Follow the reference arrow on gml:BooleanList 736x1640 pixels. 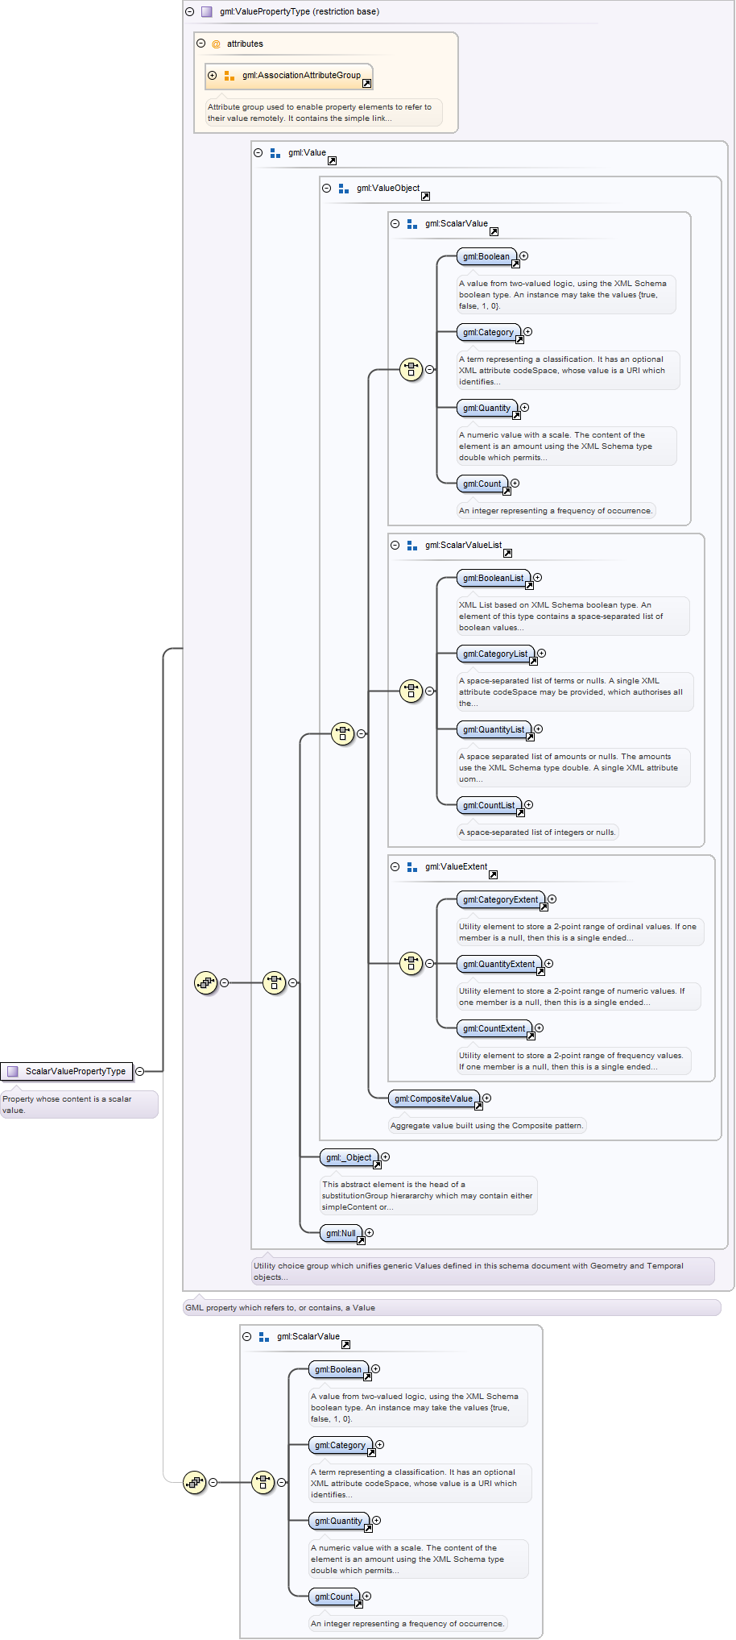(529, 586)
